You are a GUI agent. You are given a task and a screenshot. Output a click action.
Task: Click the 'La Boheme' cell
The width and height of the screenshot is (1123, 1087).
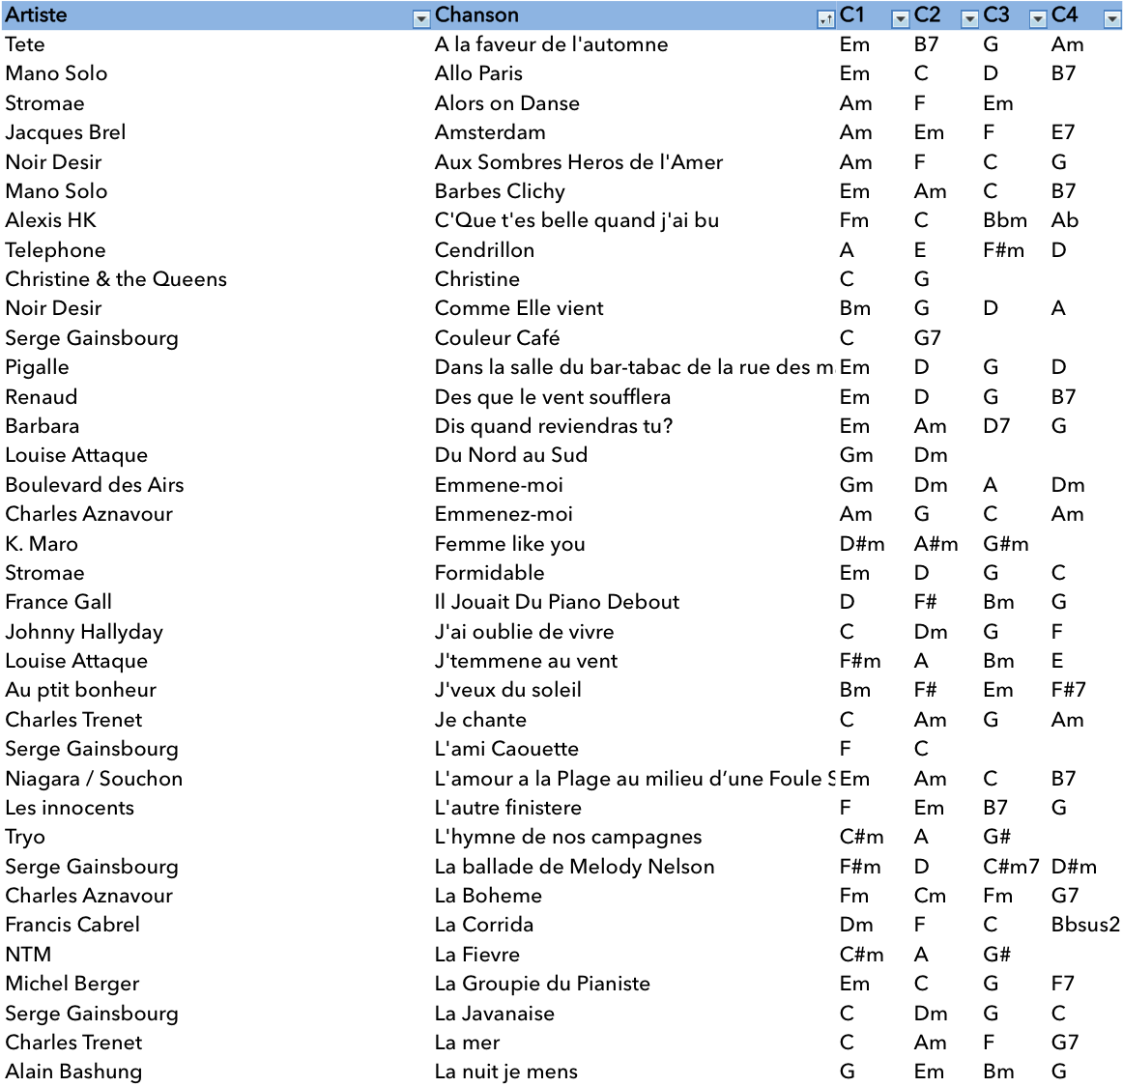tap(488, 896)
